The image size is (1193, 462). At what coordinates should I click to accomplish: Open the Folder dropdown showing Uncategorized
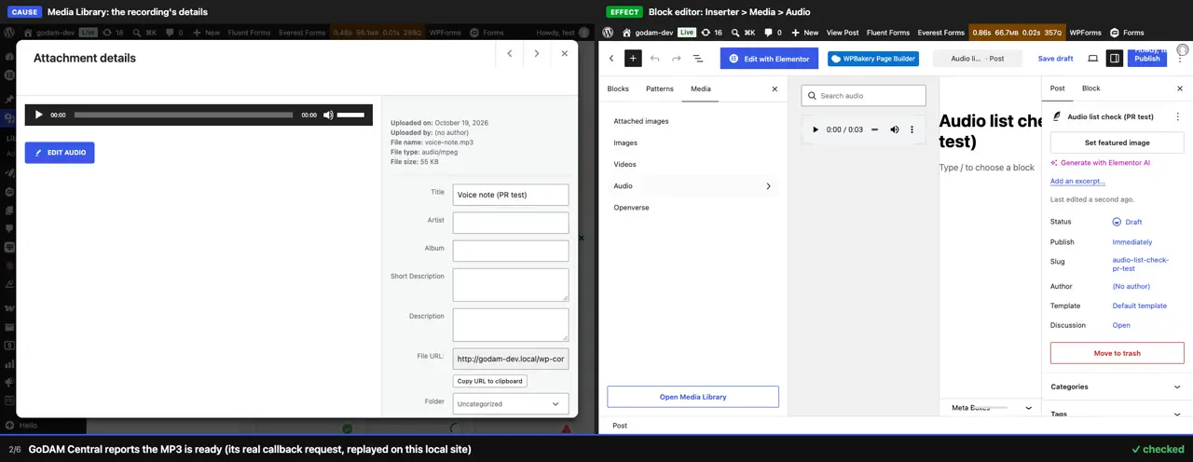[x=511, y=404]
